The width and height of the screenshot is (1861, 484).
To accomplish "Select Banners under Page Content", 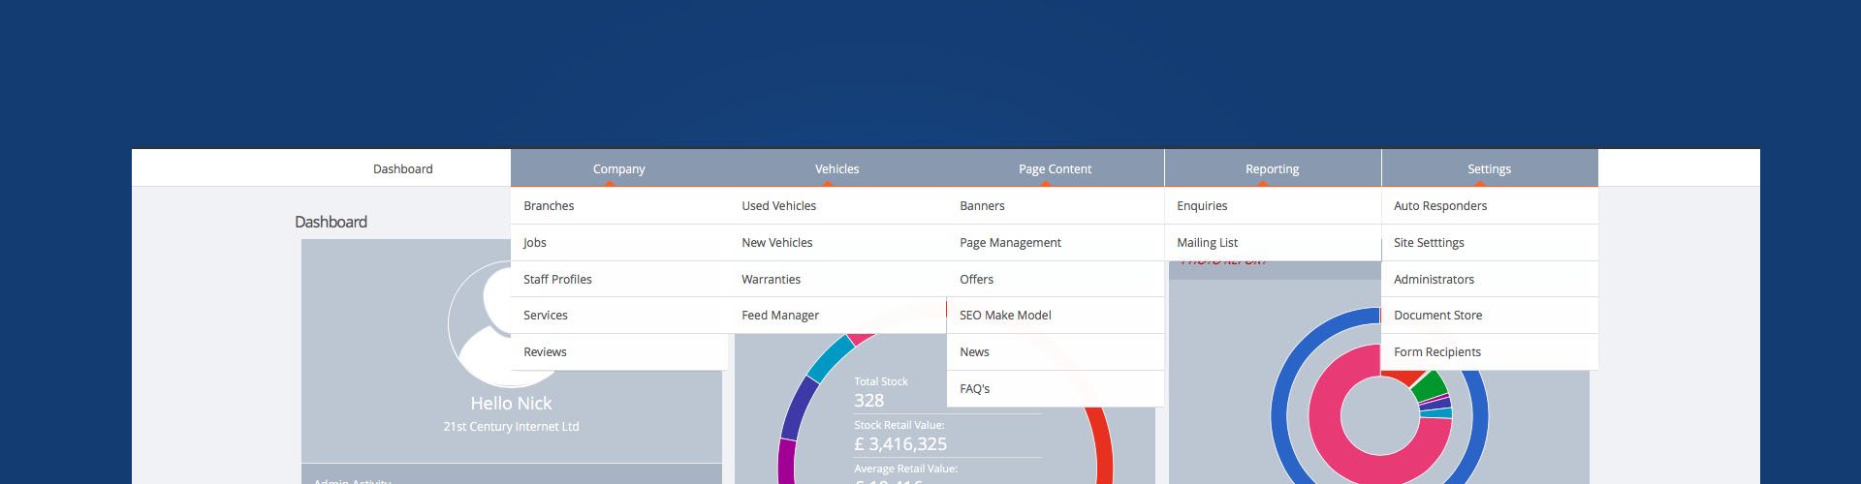I will coord(1055,206).
